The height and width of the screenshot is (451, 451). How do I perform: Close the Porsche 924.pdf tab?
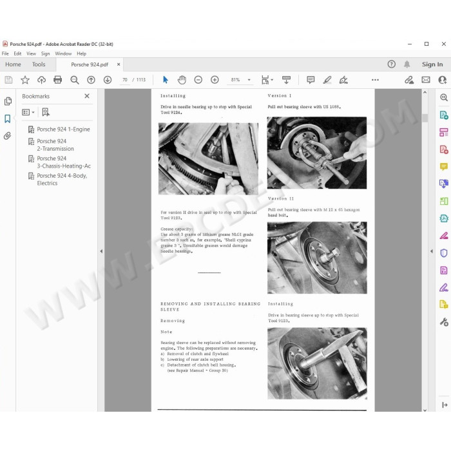click(119, 64)
